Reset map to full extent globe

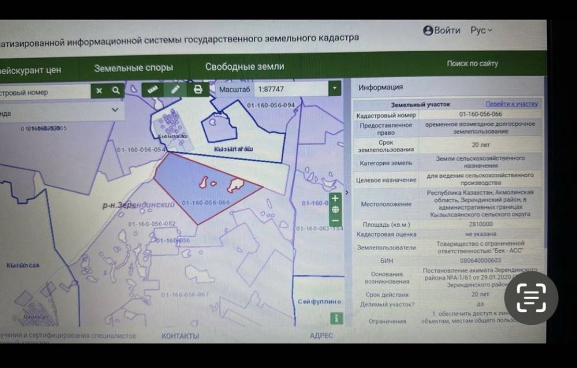[335, 210]
